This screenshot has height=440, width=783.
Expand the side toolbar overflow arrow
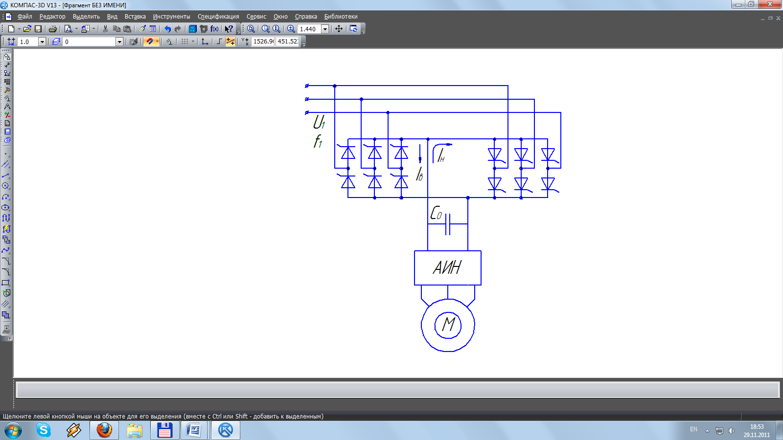[9, 338]
